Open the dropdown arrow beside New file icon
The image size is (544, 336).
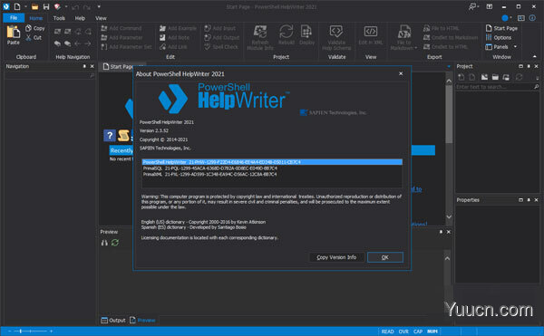(x=25, y=6)
